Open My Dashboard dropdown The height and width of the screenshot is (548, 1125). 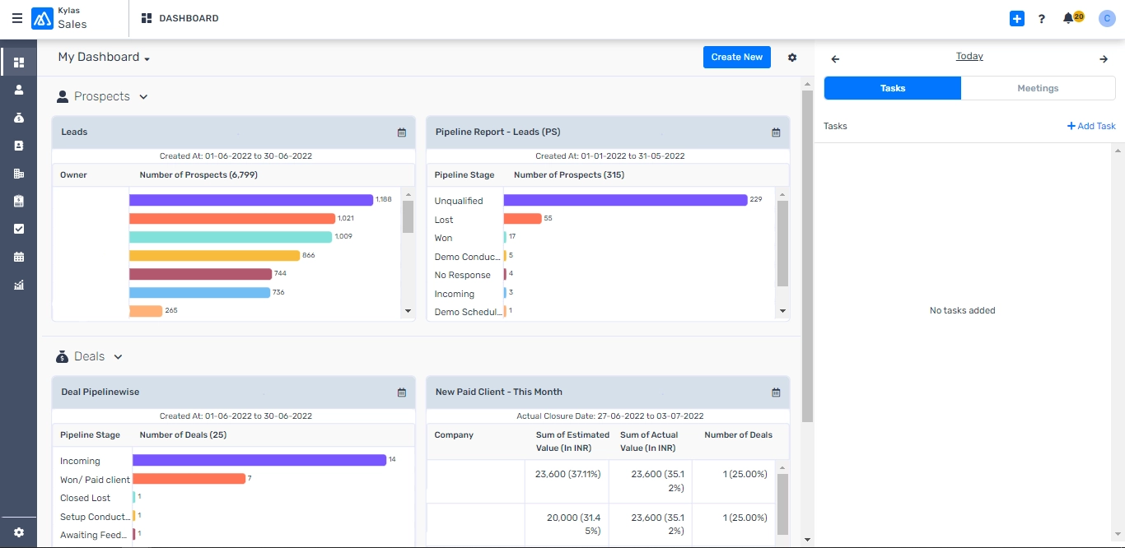click(x=104, y=58)
